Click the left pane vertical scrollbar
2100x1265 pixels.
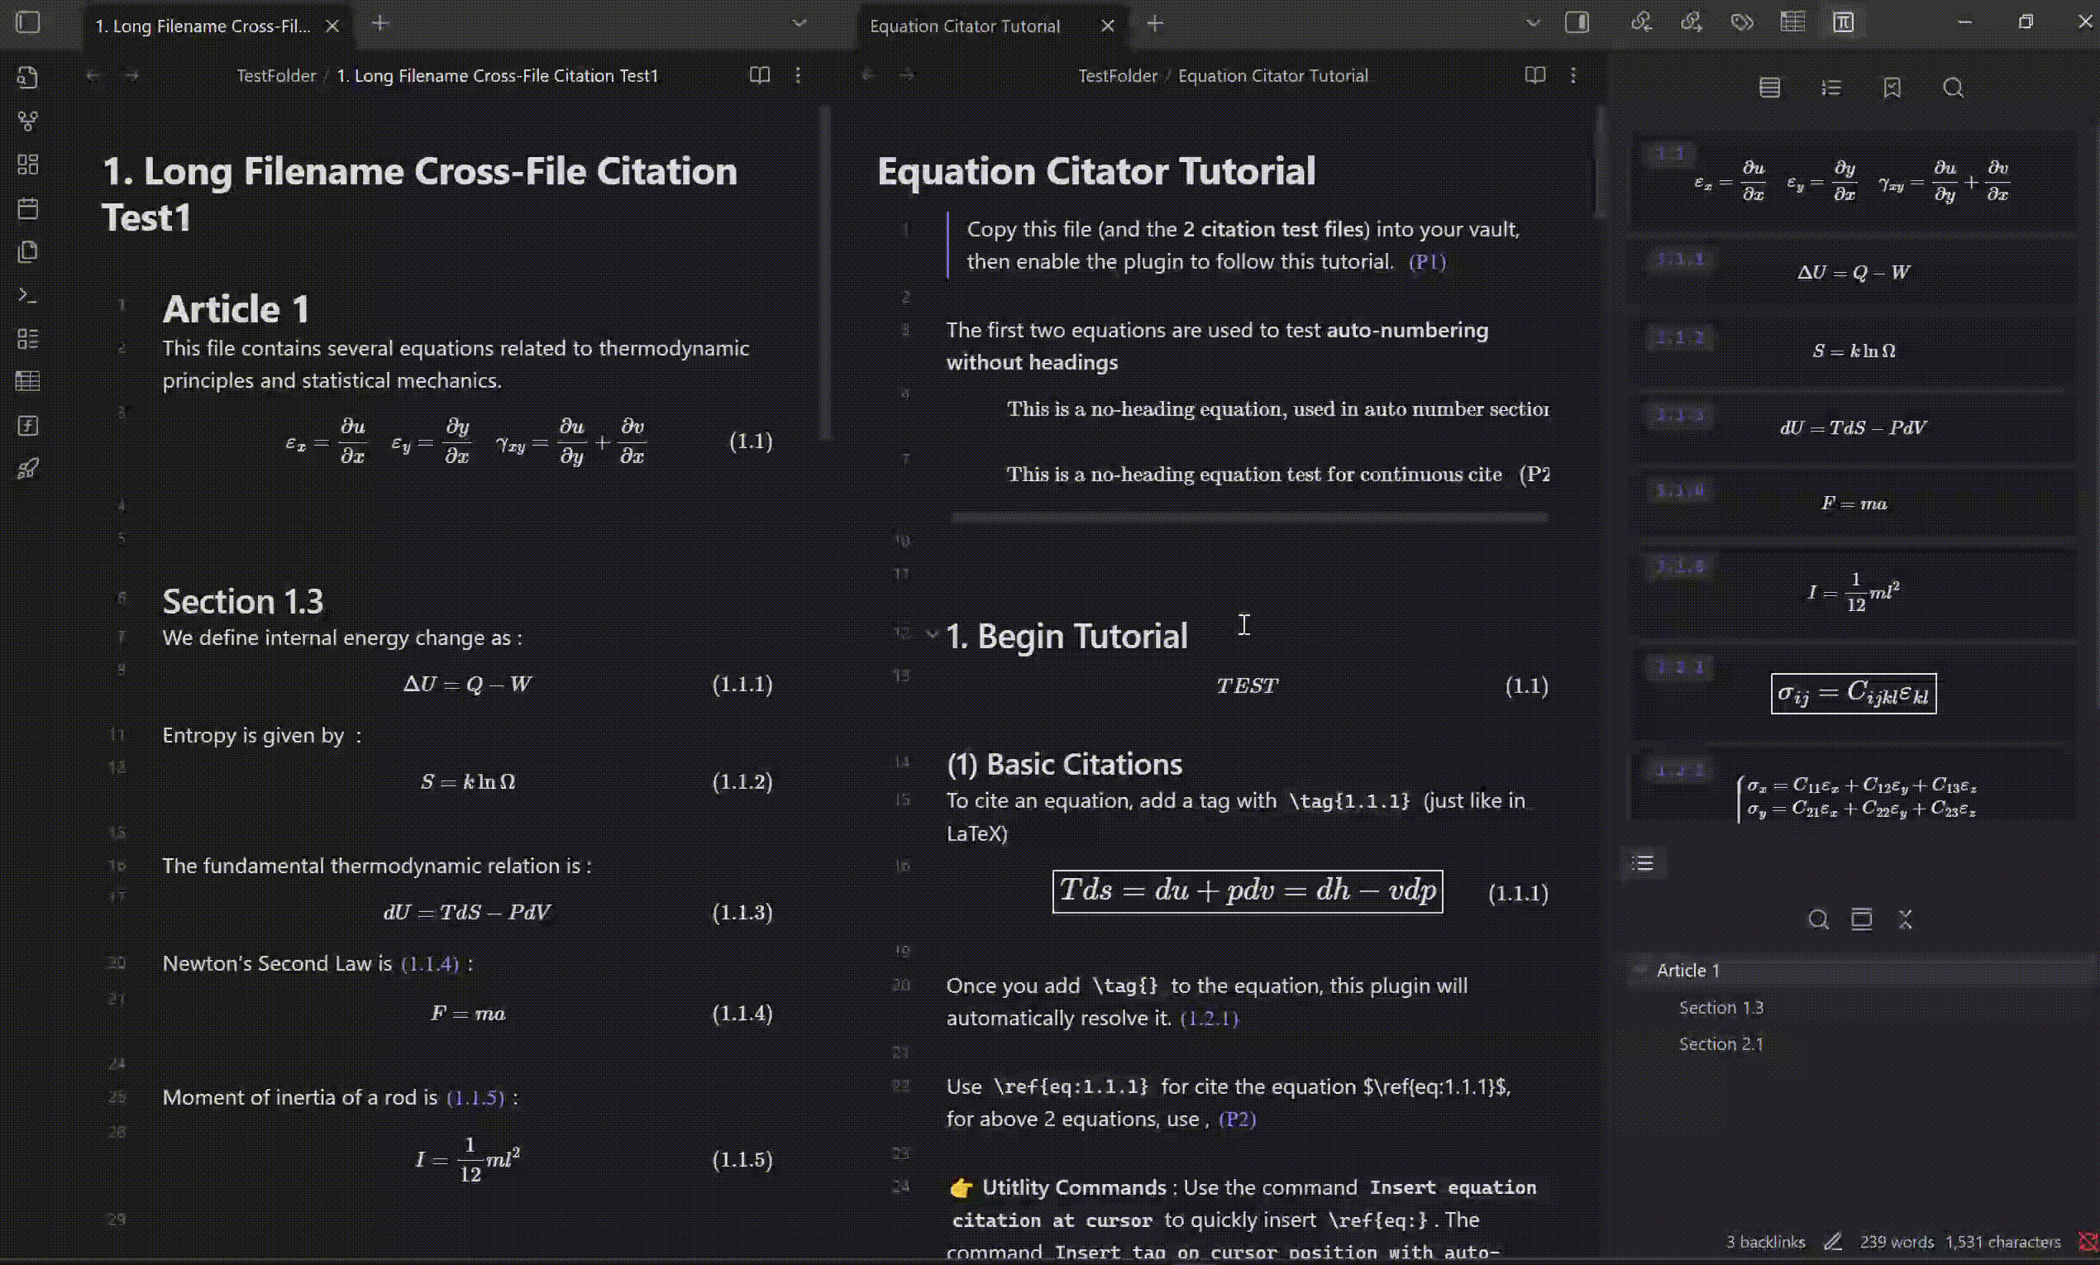pos(824,273)
